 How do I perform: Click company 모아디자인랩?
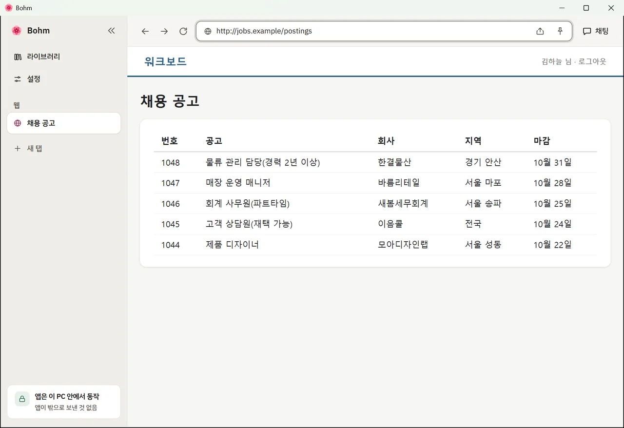403,244
